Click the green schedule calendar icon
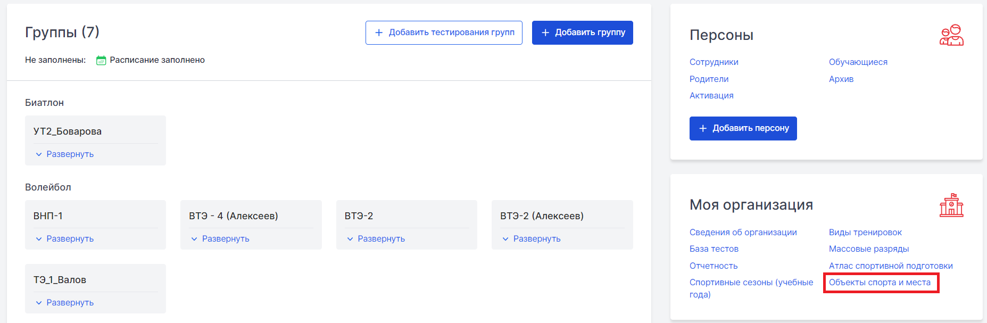The image size is (987, 323). (101, 60)
